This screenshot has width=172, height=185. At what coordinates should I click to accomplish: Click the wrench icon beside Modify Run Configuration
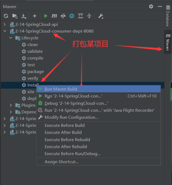40,117
